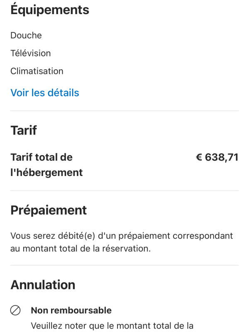Image resolution: width=249 pixels, height=332 pixels.
Task: Click the word l'hébergement under Tarif
Action: (x=46, y=172)
